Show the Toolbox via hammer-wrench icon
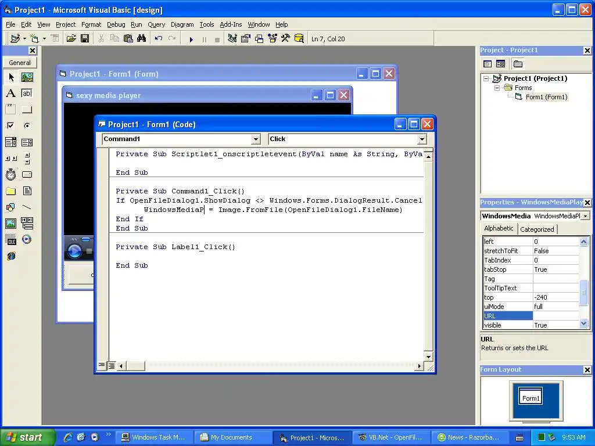 click(x=286, y=39)
